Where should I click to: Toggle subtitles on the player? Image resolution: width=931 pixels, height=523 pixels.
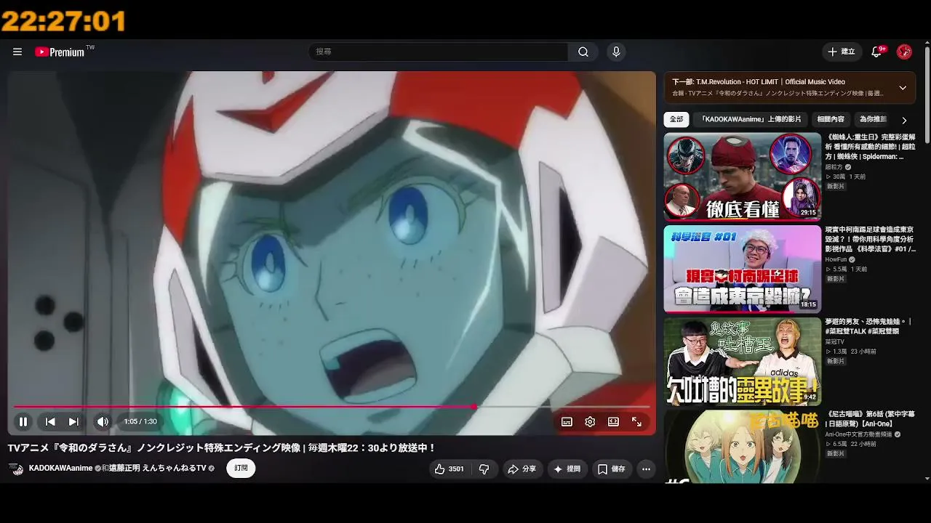(567, 421)
